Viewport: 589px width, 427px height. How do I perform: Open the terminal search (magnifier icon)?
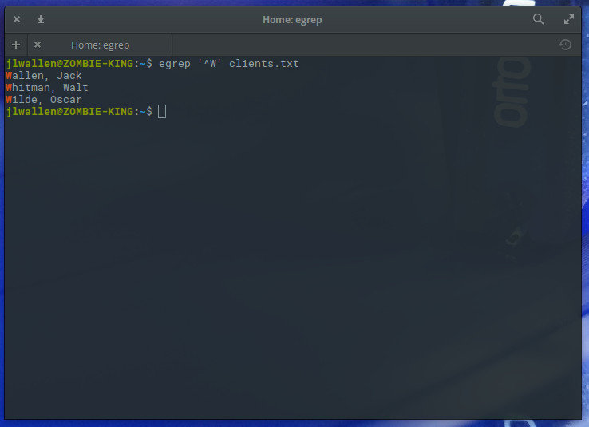pyautogui.click(x=539, y=19)
